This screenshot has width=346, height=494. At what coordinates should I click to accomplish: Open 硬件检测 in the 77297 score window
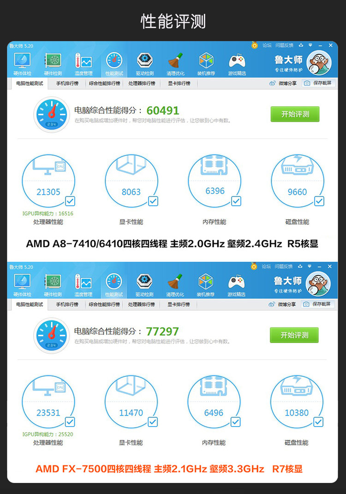53,285
